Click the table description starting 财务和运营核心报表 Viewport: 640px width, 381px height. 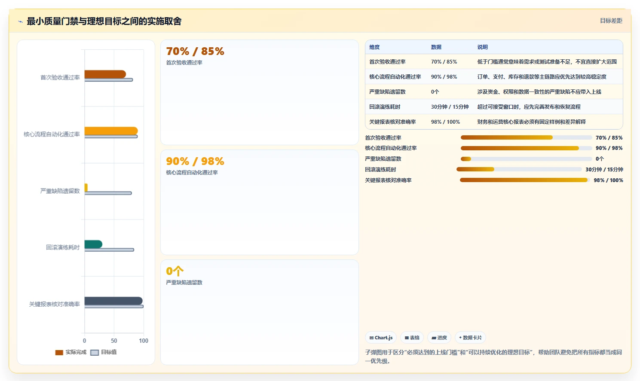[531, 122]
